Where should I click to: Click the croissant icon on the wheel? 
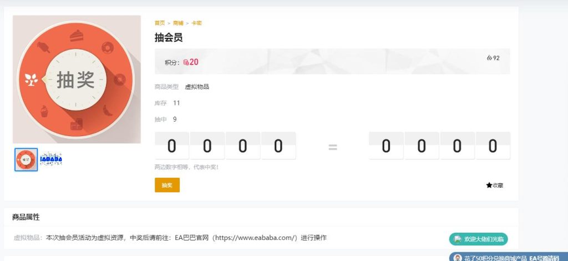pyautogui.click(x=108, y=110)
